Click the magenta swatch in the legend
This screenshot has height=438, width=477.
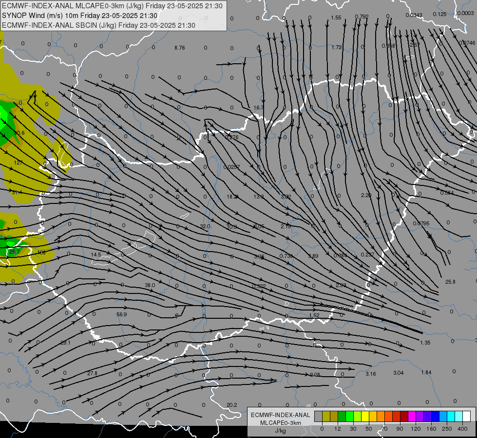coord(412,416)
